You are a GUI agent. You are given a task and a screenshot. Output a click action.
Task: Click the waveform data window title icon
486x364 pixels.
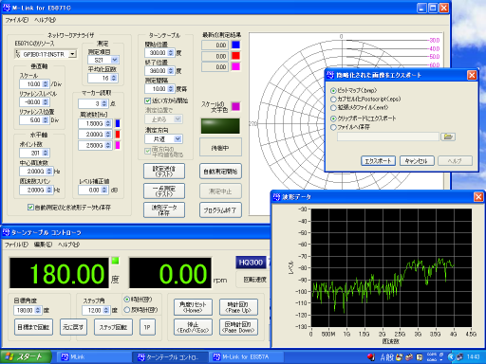pos(277,197)
